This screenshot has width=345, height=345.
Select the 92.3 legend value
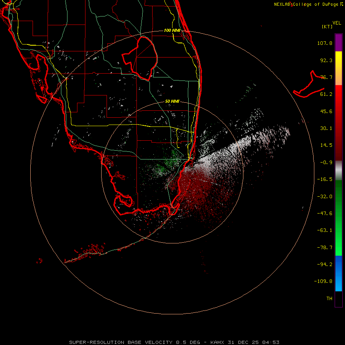tap(326, 60)
